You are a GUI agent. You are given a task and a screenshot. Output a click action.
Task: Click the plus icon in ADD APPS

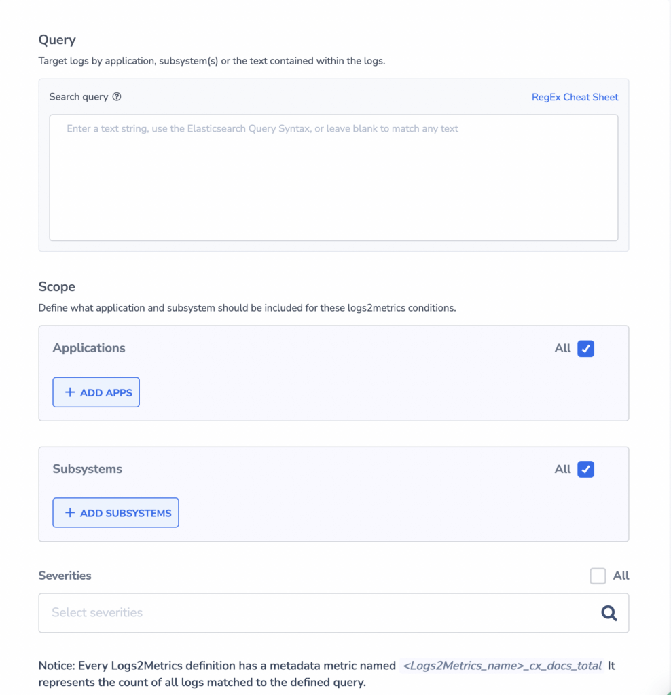click(70, 392)
